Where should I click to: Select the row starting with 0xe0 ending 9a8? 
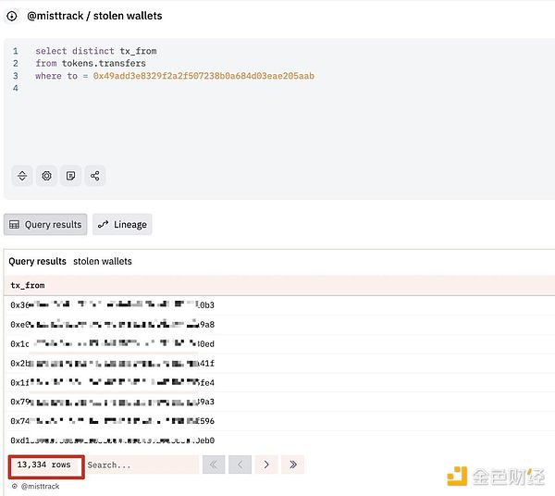click(x=279, y=325)
